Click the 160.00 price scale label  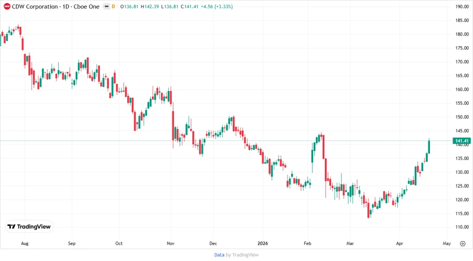[x=462, y=89]
